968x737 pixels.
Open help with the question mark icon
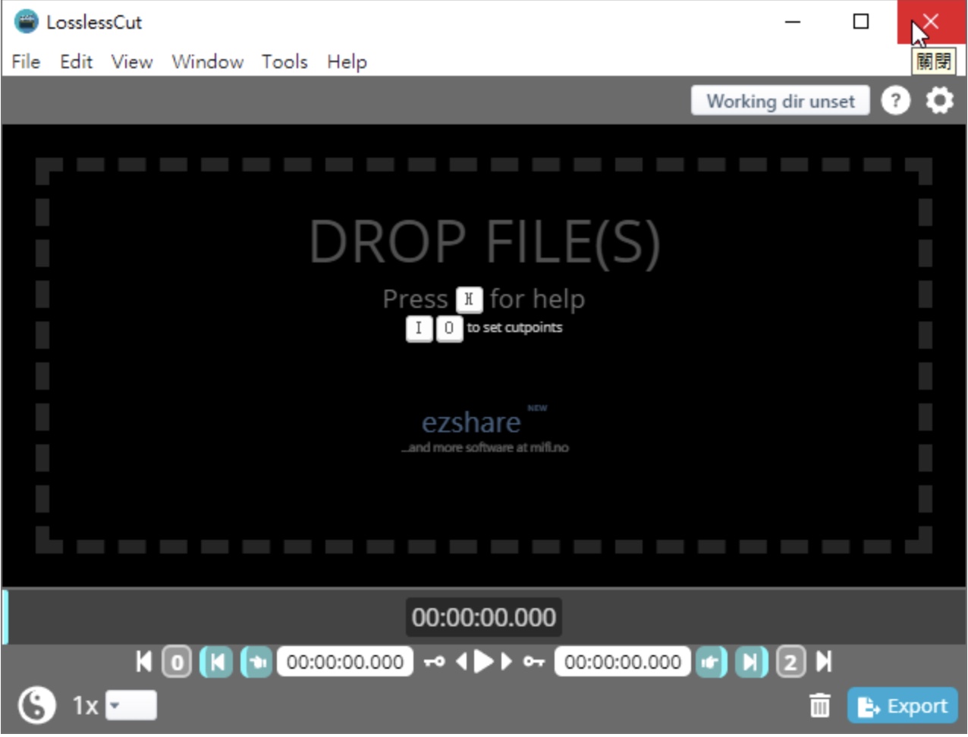[x=896, y=100]
